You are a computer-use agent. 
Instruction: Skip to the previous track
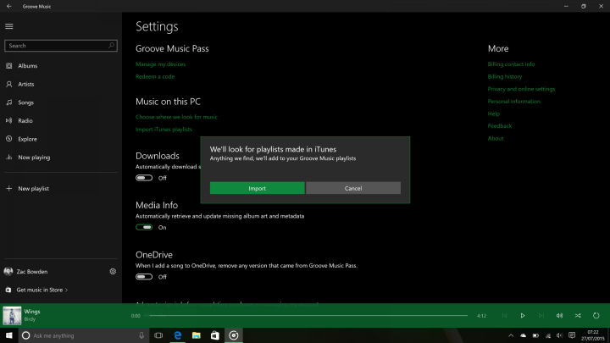tap(505, 315)
